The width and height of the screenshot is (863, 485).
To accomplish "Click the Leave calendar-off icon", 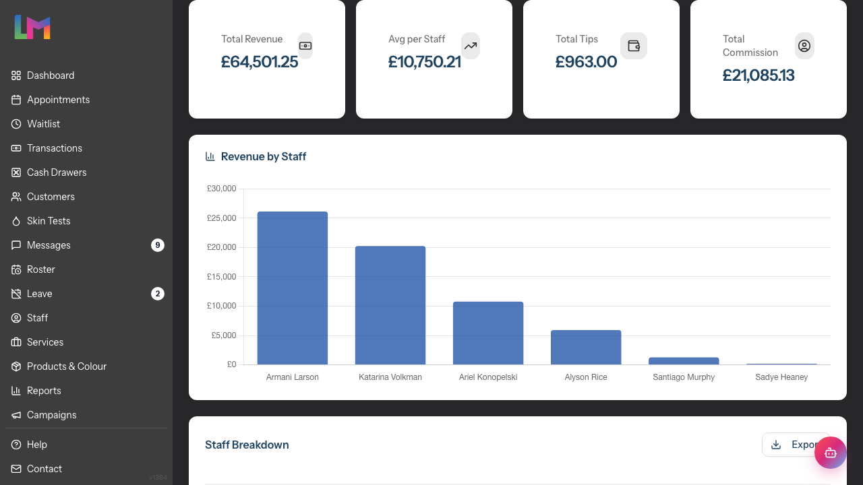I will pyautogui.click(x=16, y=294).
